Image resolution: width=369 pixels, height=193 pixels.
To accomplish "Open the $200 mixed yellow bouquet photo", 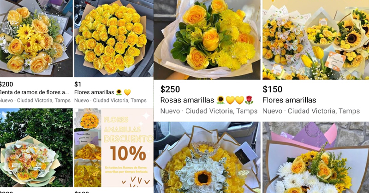I will (x=36, y=39).
